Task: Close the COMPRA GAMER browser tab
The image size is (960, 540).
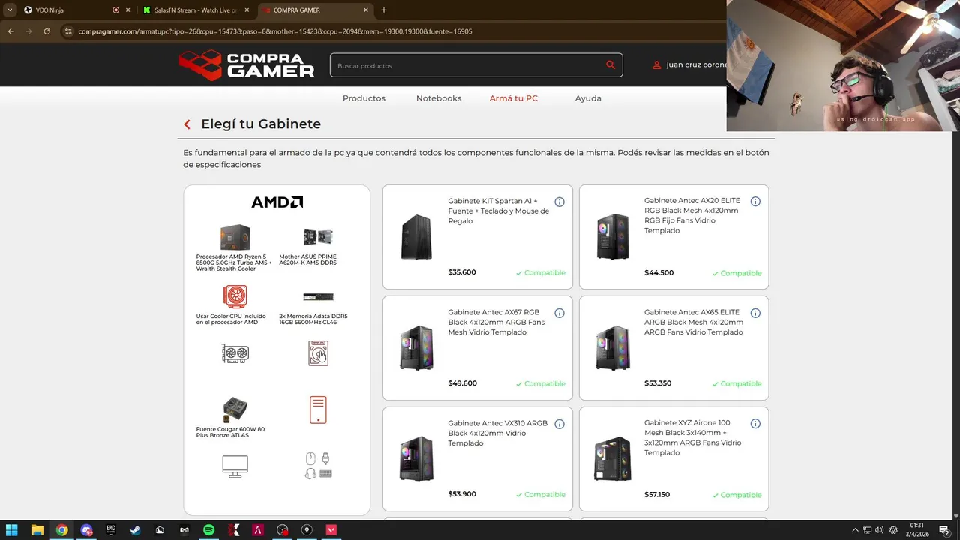Action: [x=366, y=10]
